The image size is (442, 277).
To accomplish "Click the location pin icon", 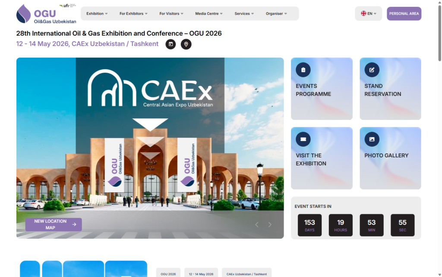I will click(186, 44).
